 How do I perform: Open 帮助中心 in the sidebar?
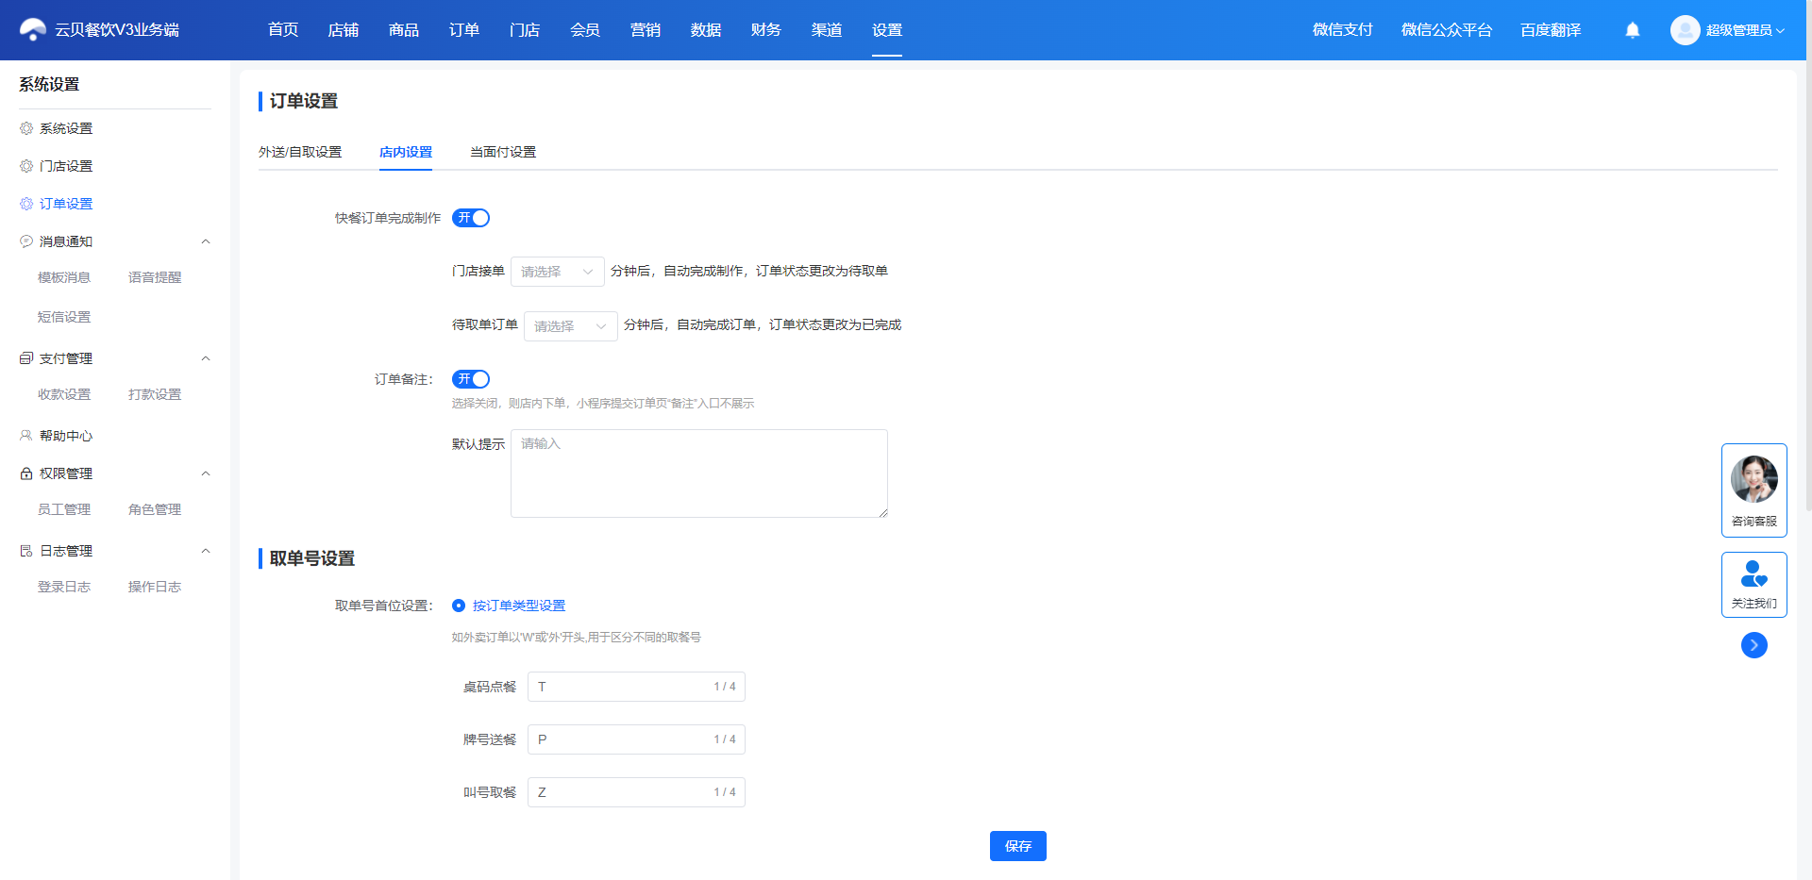[x=66, y=436]
